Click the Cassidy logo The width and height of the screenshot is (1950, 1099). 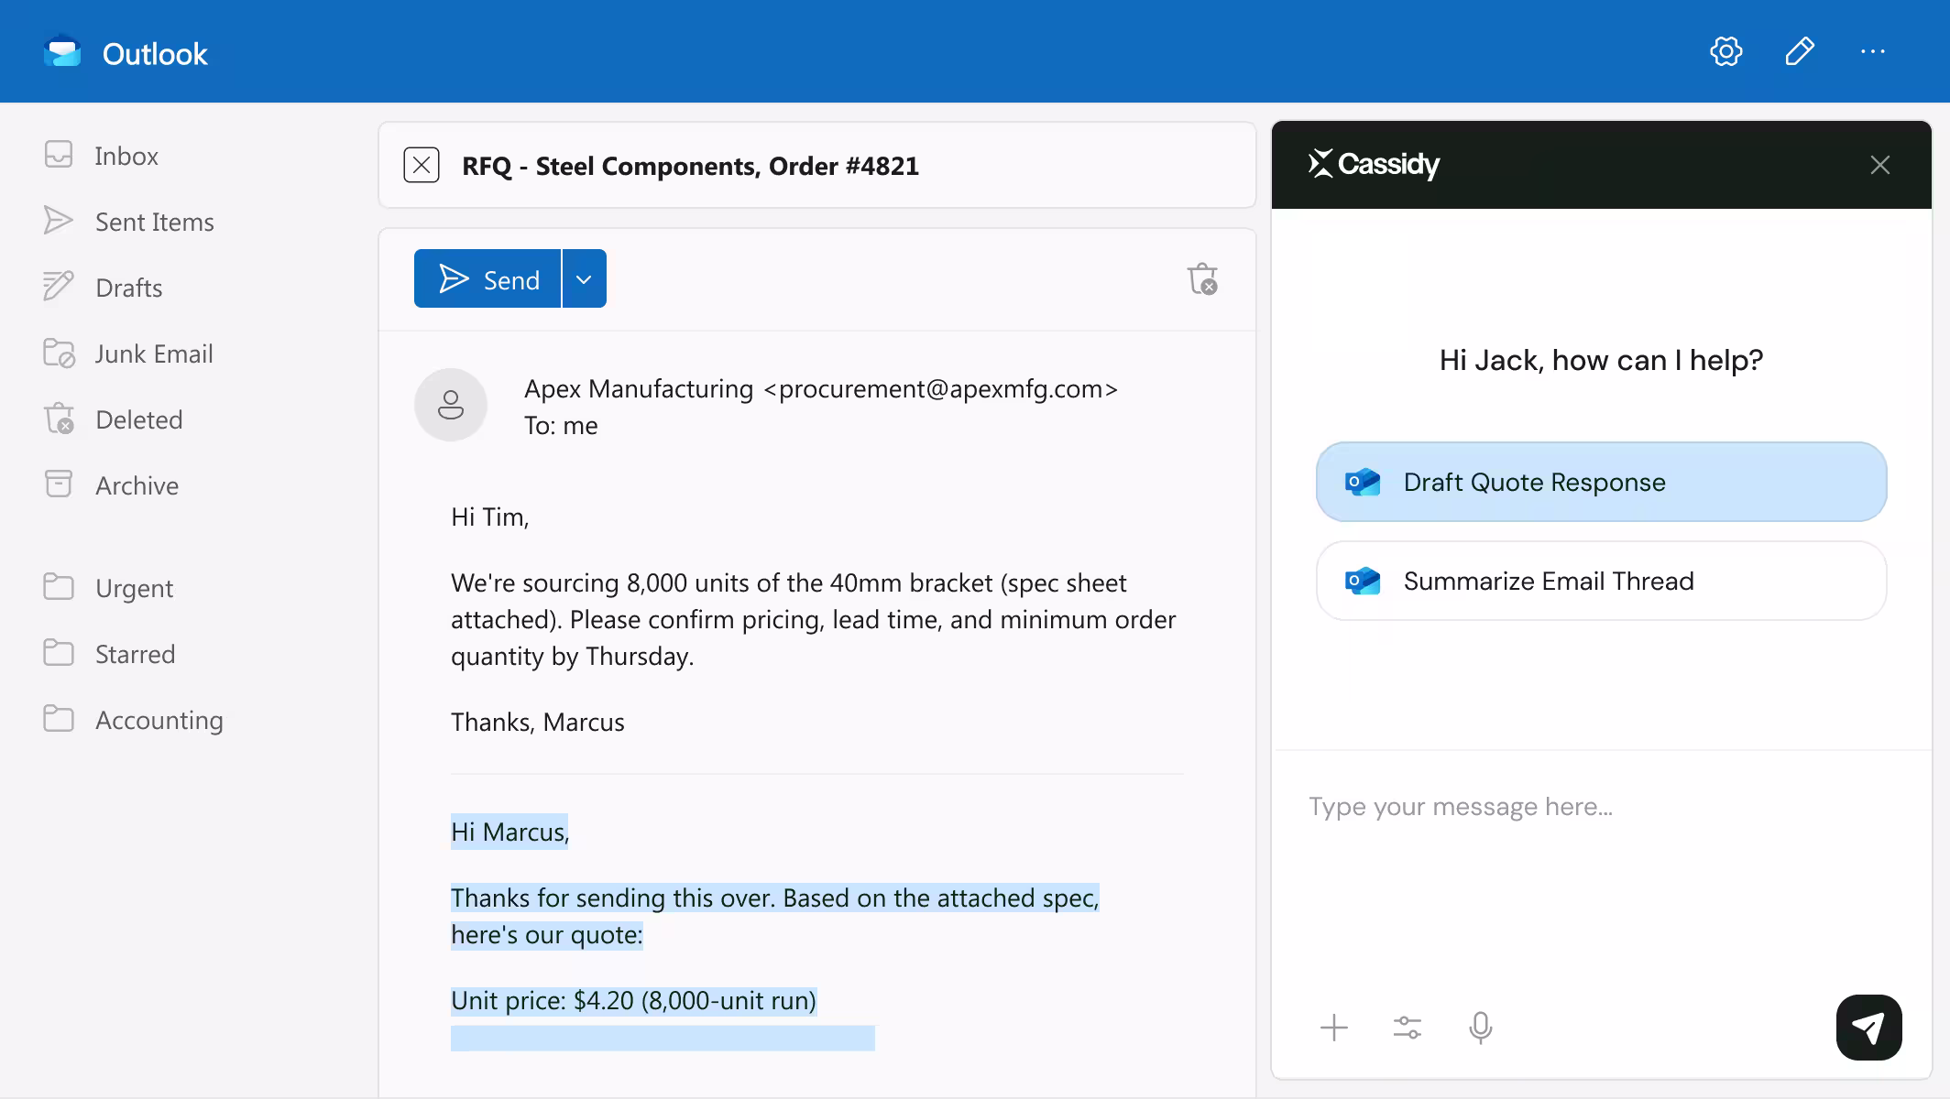coord(1374,164)
